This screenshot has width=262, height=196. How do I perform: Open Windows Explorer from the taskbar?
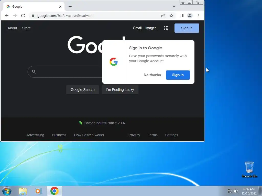click(23, 191)
